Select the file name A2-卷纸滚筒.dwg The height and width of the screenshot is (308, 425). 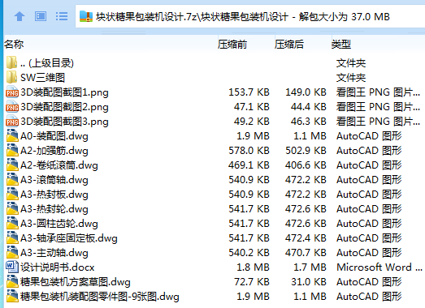click(59, 165)
